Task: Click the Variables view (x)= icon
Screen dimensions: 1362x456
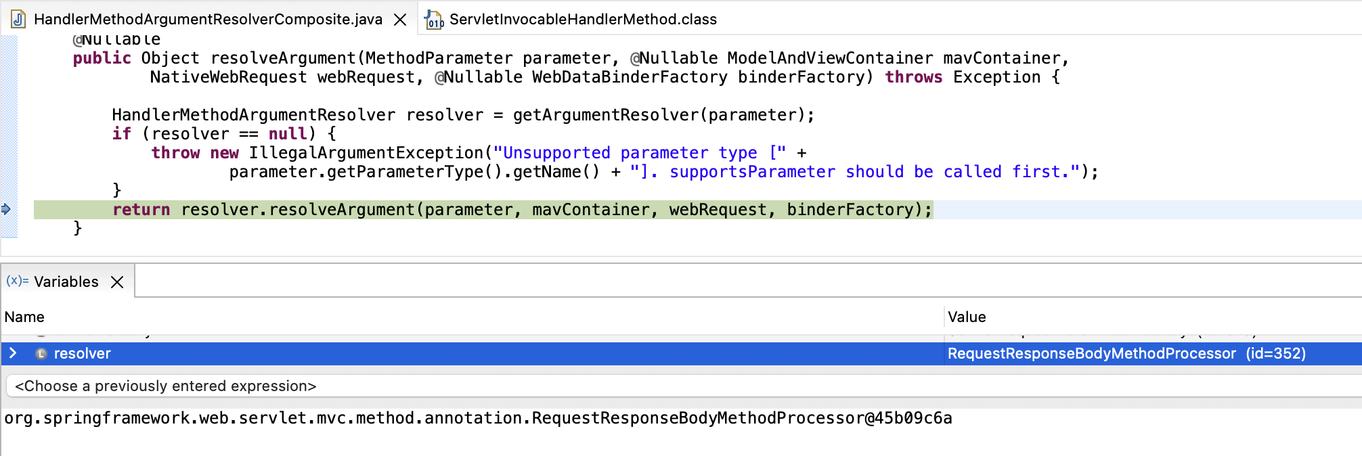Action: (17, 281)
